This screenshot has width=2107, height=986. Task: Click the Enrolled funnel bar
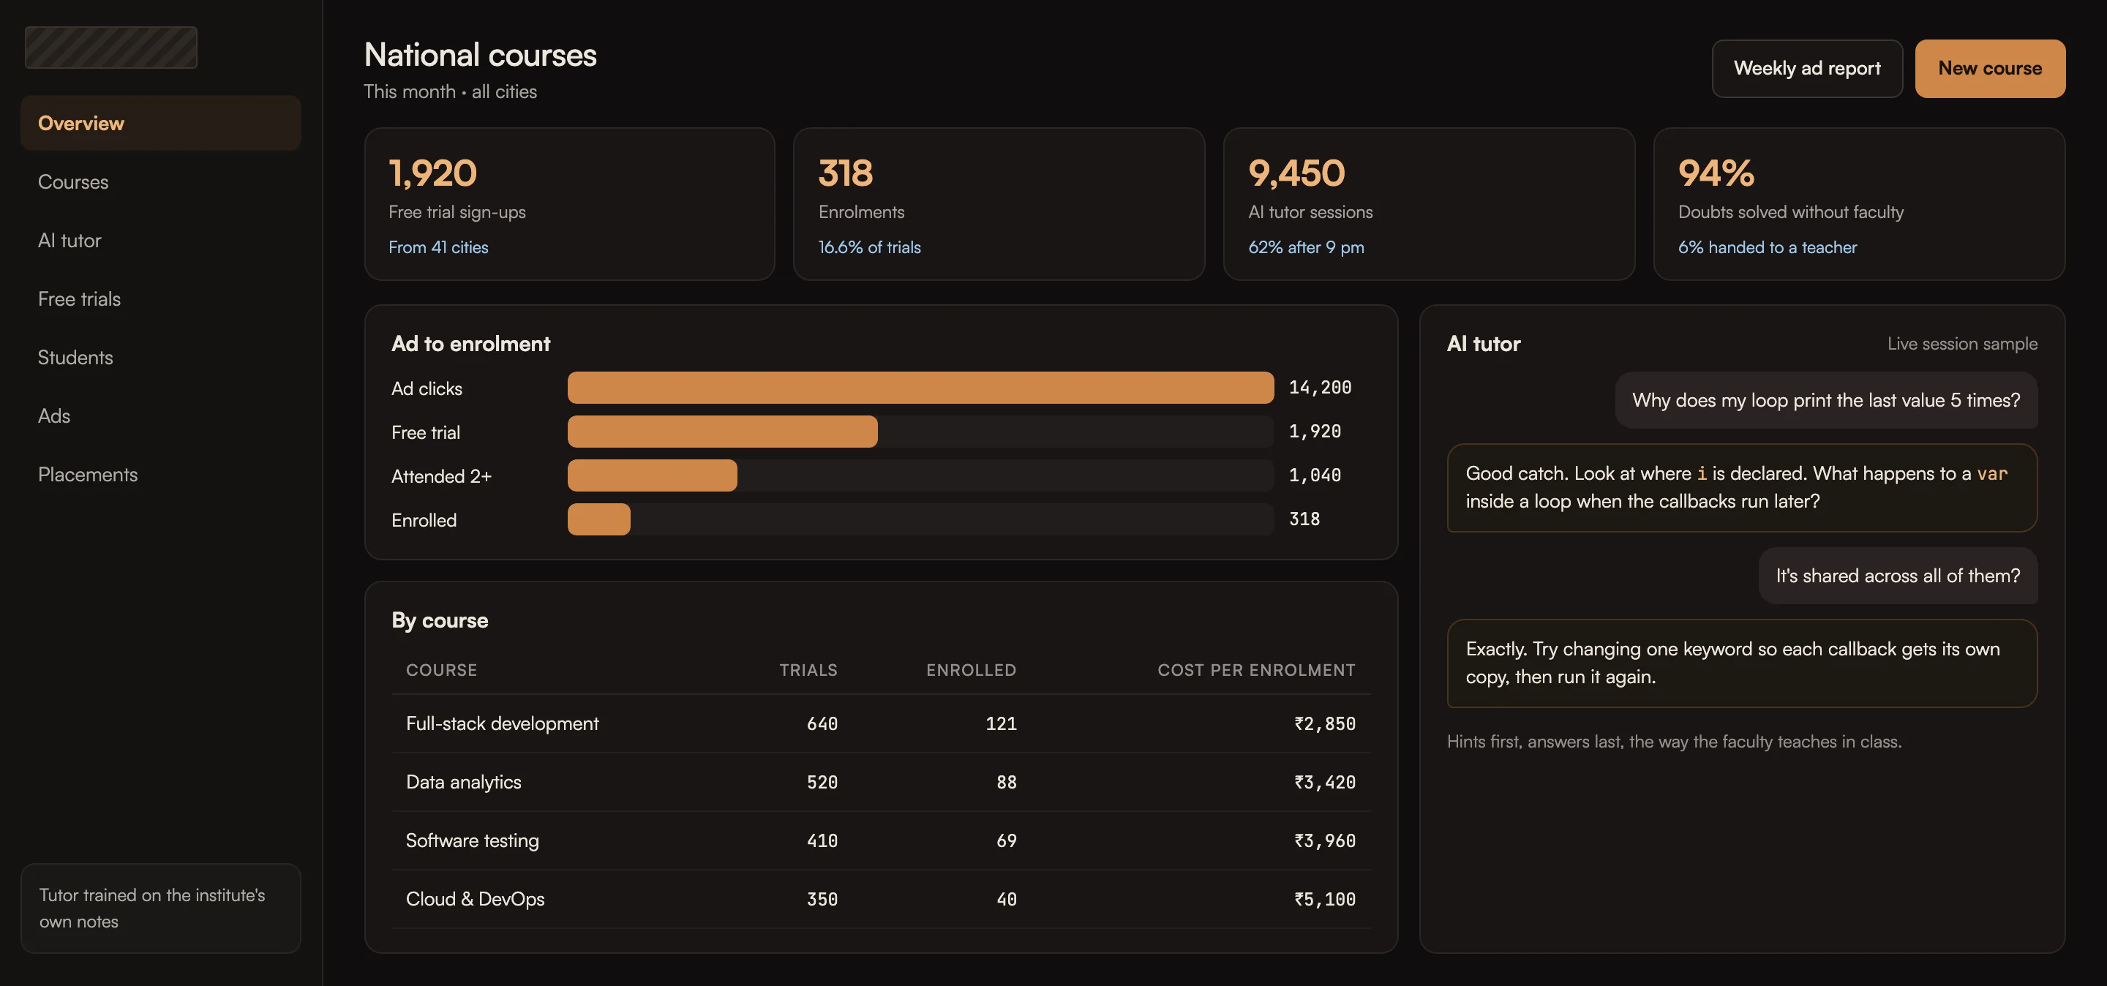coord(920,519)
